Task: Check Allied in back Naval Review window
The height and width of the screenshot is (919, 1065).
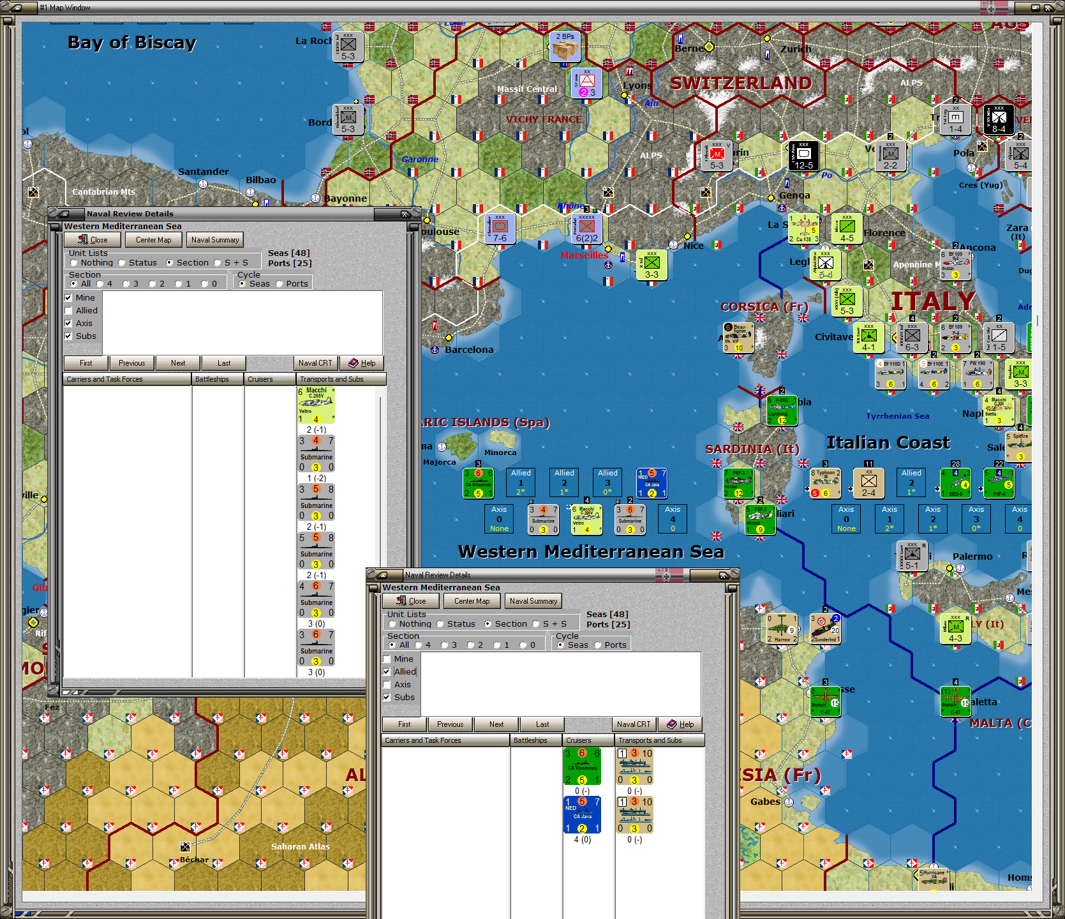Action: [68, 310]
